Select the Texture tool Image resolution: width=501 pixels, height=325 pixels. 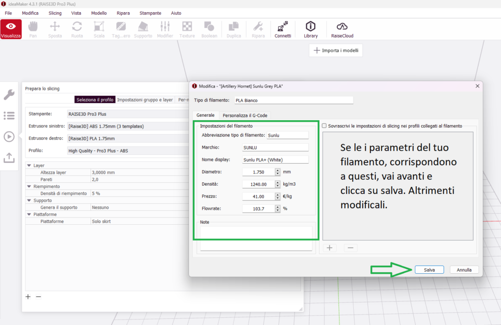click(x=187, y=29)
